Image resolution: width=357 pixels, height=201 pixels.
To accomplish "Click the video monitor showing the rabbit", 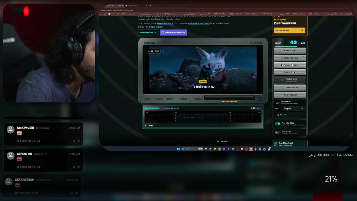I will [203, 70].
